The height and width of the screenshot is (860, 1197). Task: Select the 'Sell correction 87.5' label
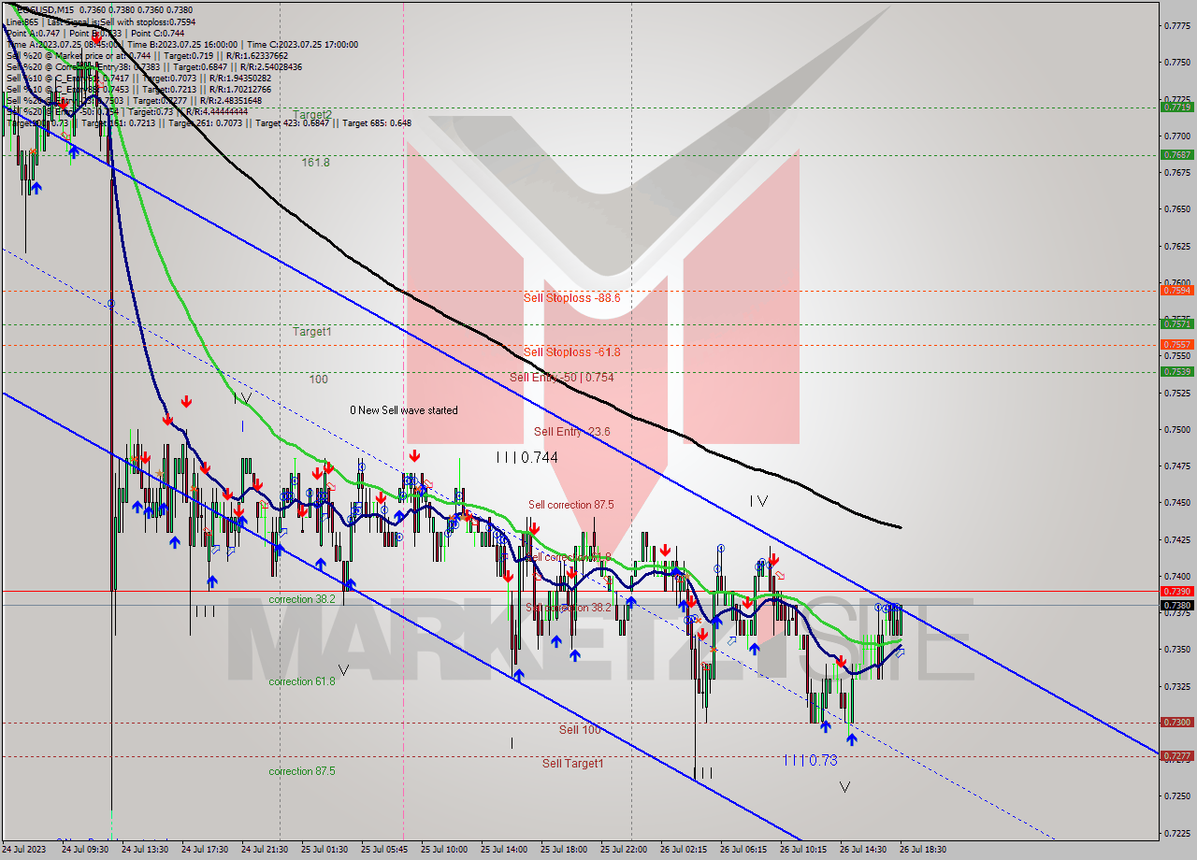click(571, 505)
